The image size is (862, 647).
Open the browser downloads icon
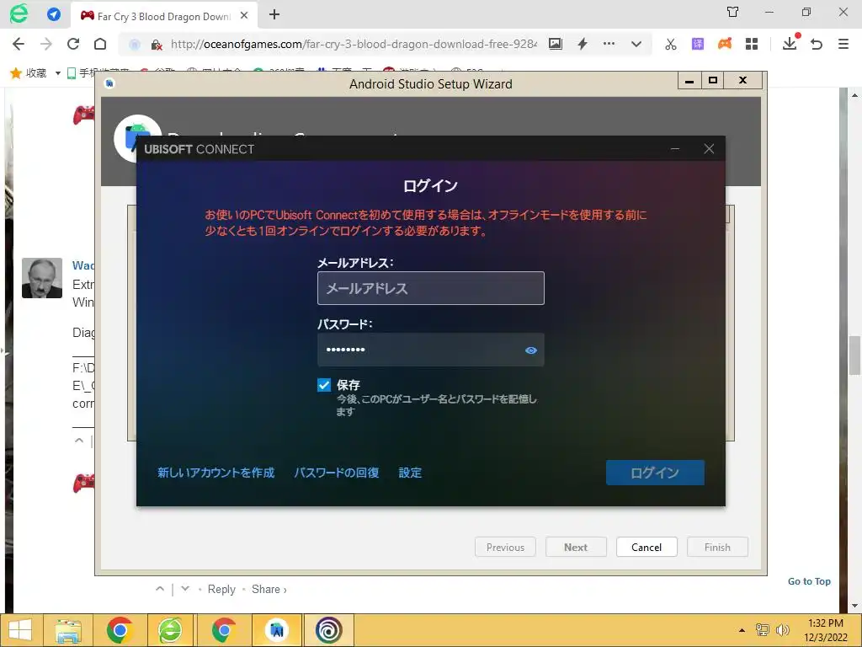click(790, 44)
